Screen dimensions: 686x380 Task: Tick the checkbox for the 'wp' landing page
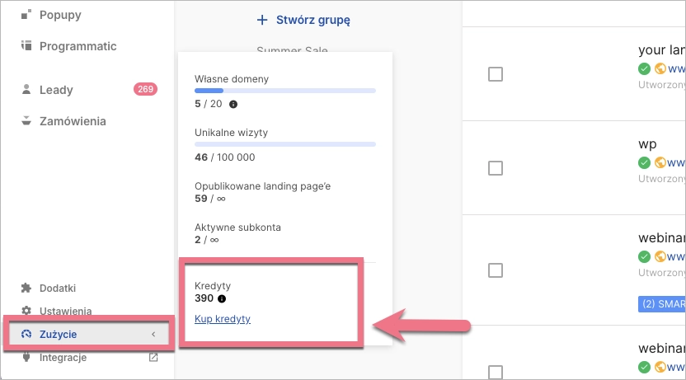click(496, 168)
